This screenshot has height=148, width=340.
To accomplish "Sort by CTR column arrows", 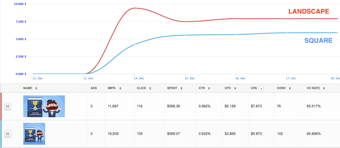I will point(208,88).
